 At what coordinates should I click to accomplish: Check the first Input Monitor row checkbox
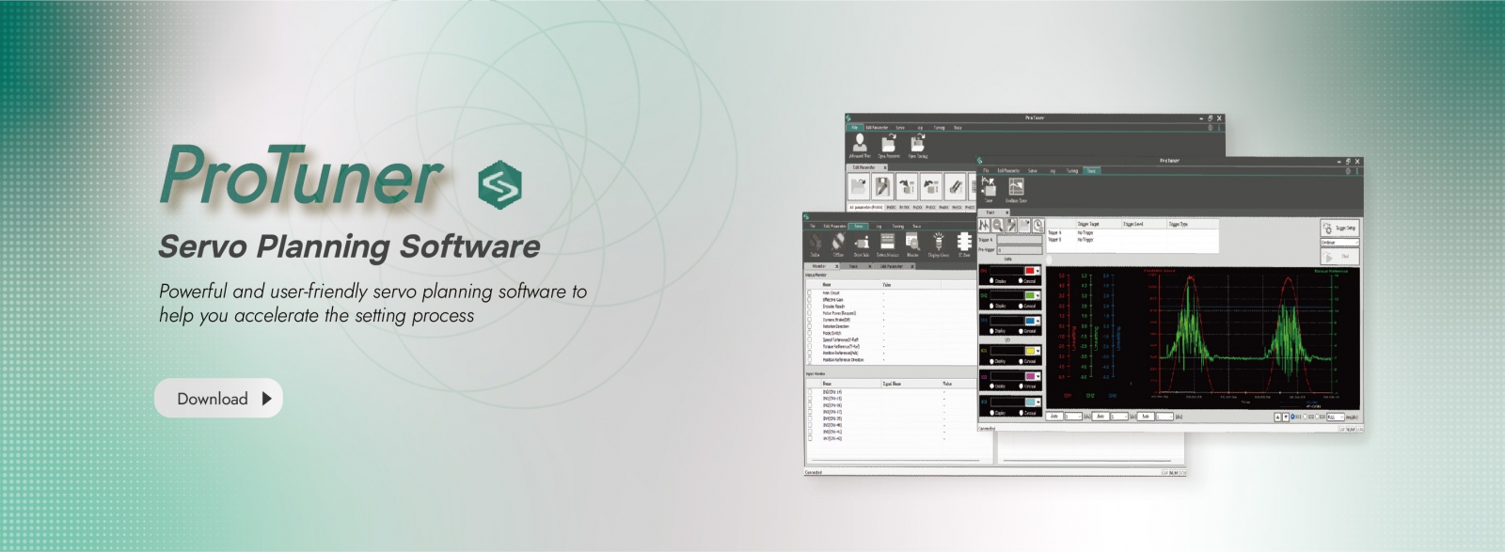[x=809, y=391]
